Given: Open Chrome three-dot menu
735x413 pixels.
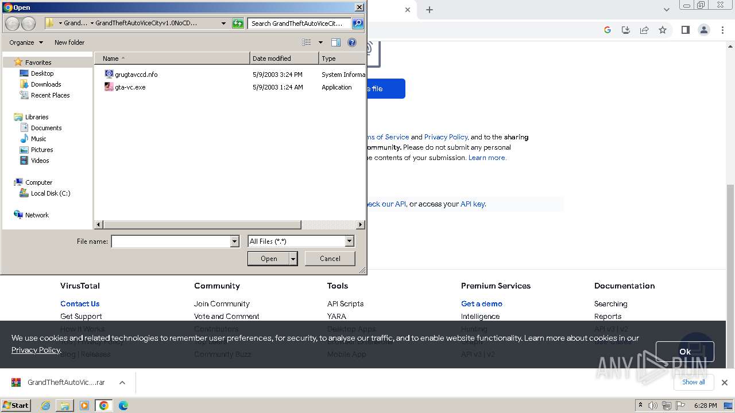Looking at the screenshot, I should coord(722,30).
